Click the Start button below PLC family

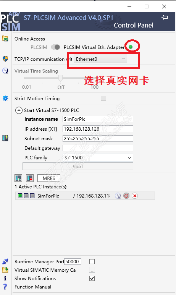tap(78, 167)
